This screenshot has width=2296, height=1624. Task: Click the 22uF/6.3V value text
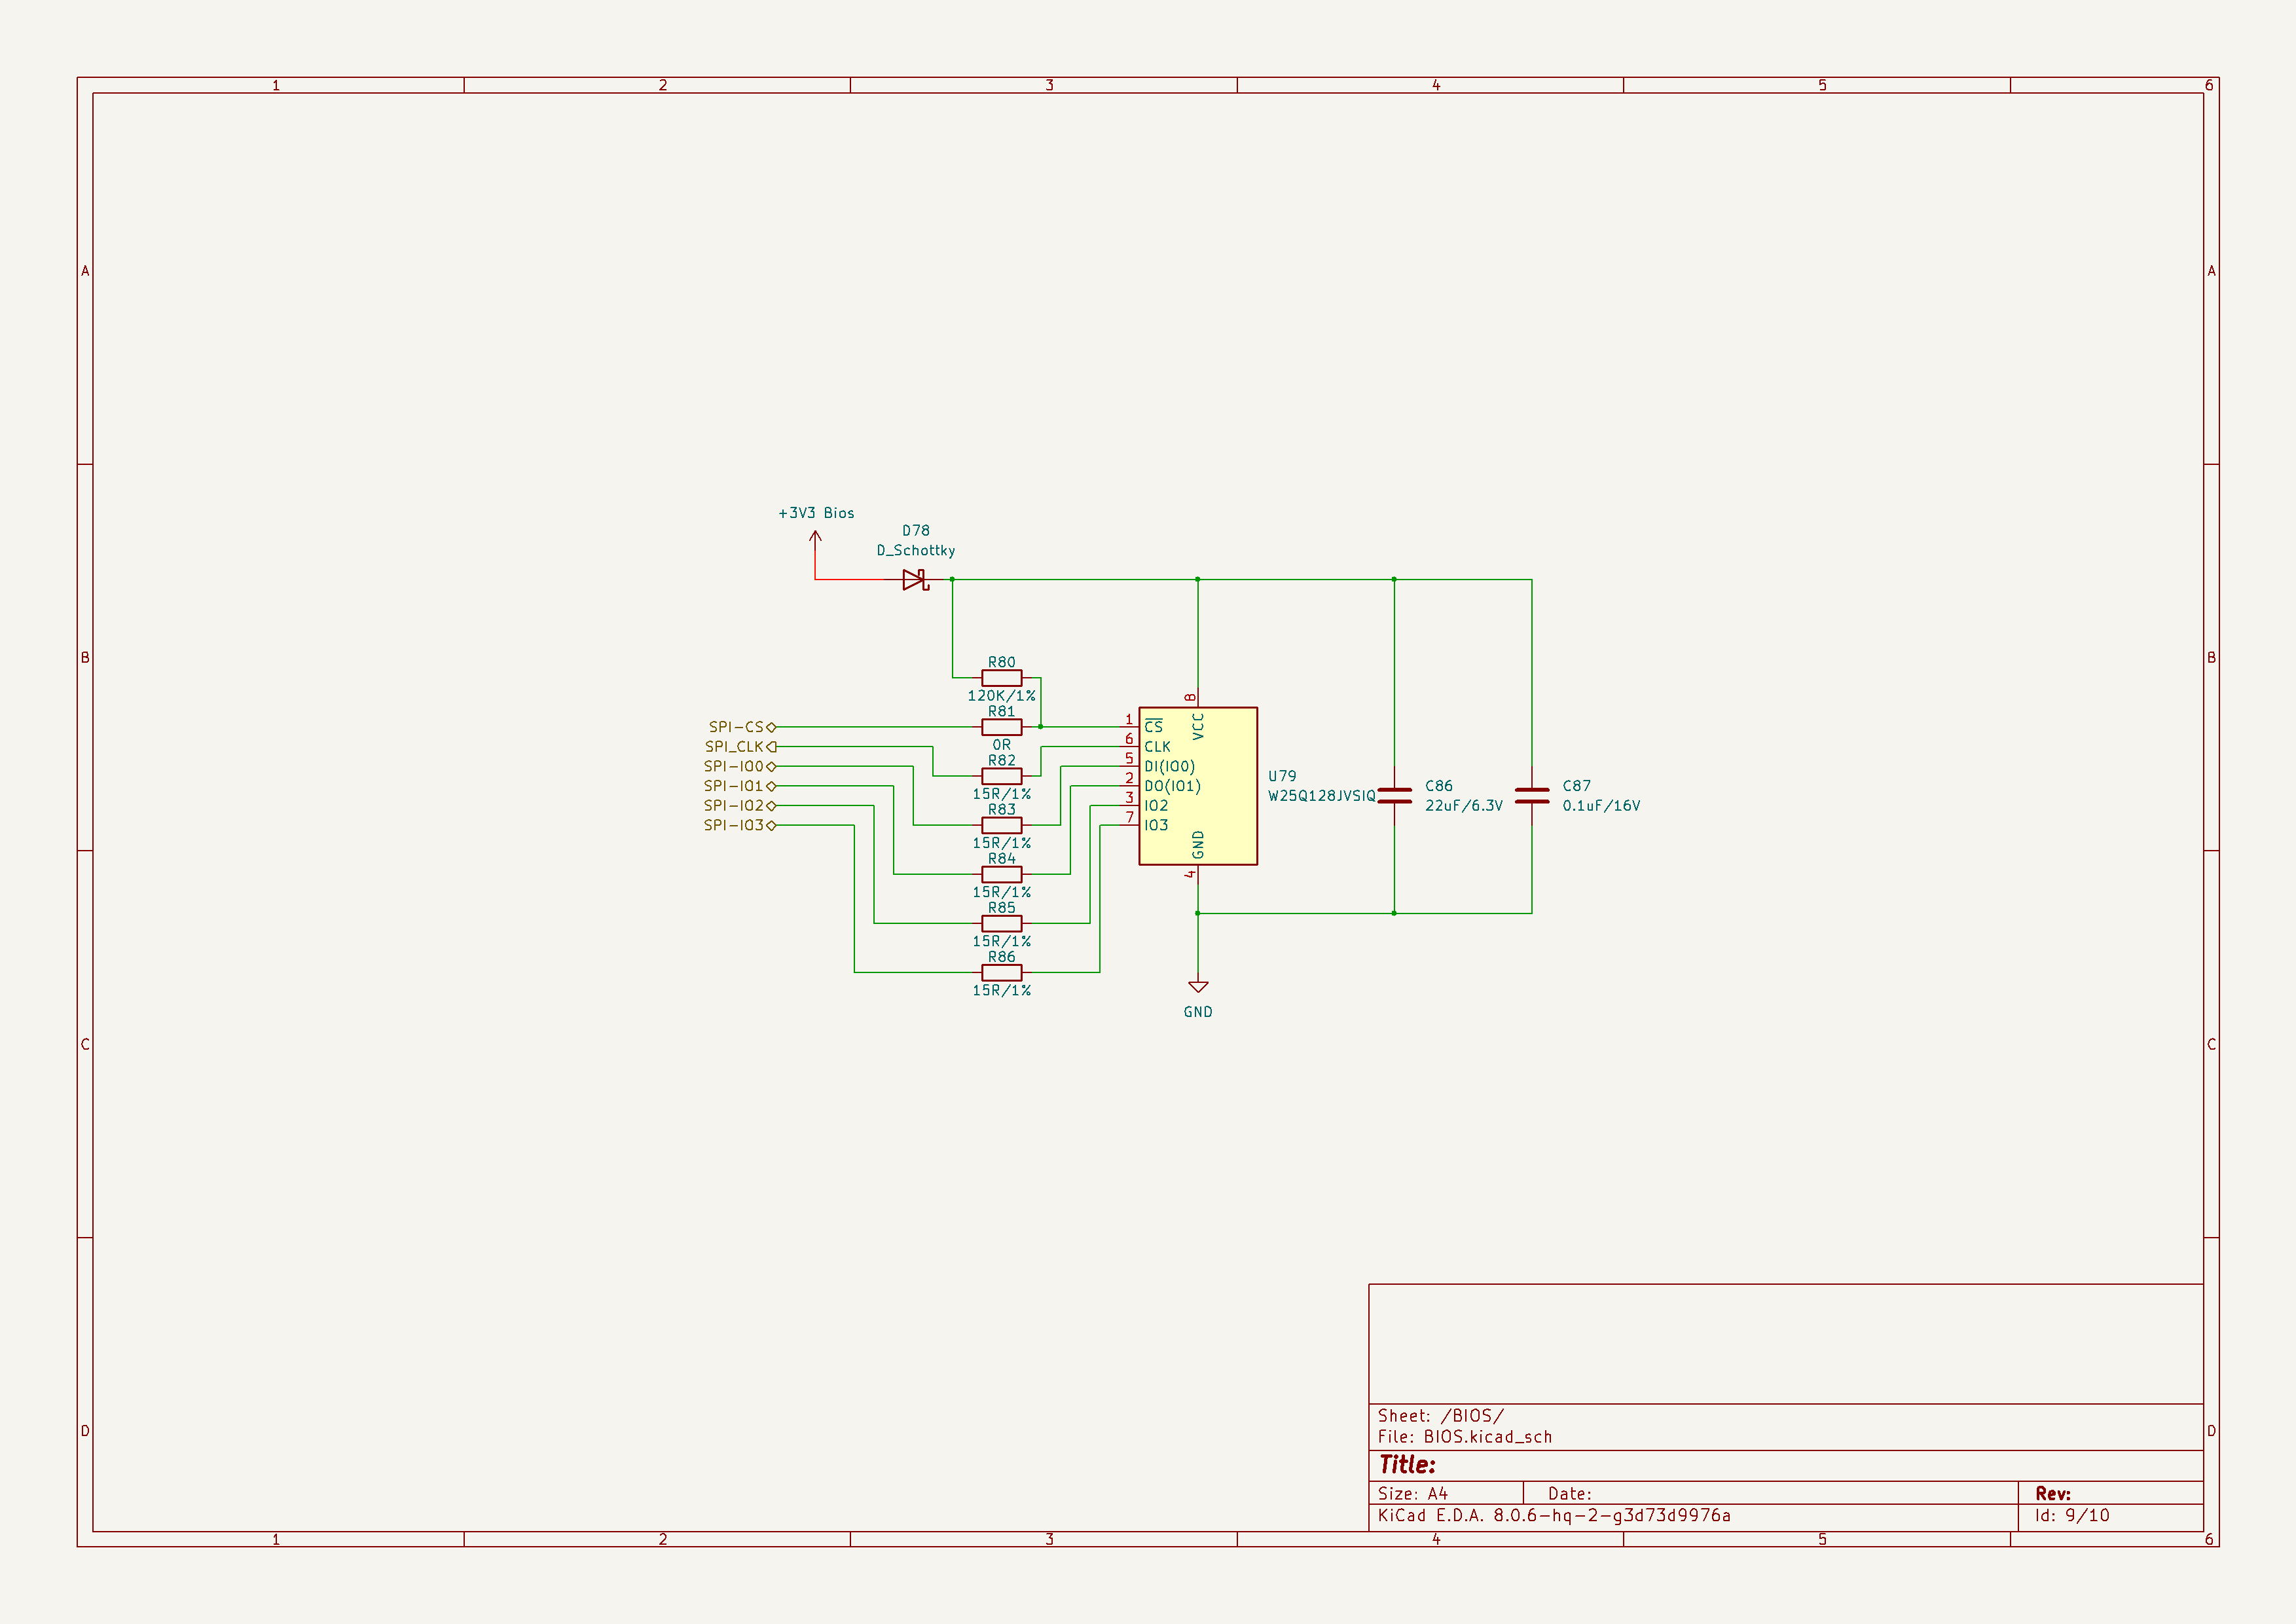pos(1463,806)
